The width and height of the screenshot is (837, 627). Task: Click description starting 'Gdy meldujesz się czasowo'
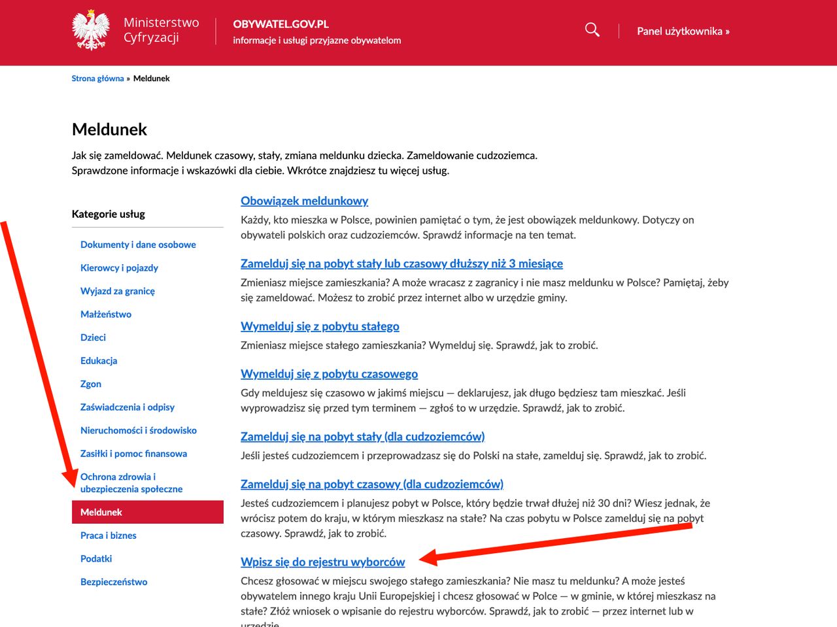[x=463, y=400]
